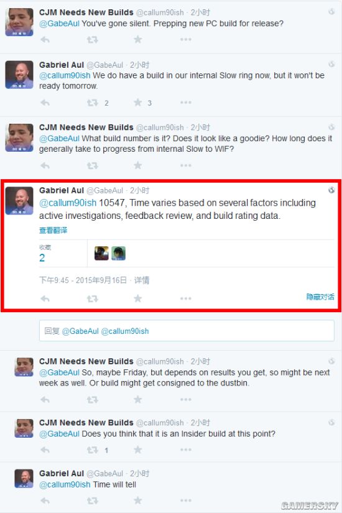Retweet the highlighted 10547 tweet
The height and width of the screenshot is (513, 342).
(92, 298)
